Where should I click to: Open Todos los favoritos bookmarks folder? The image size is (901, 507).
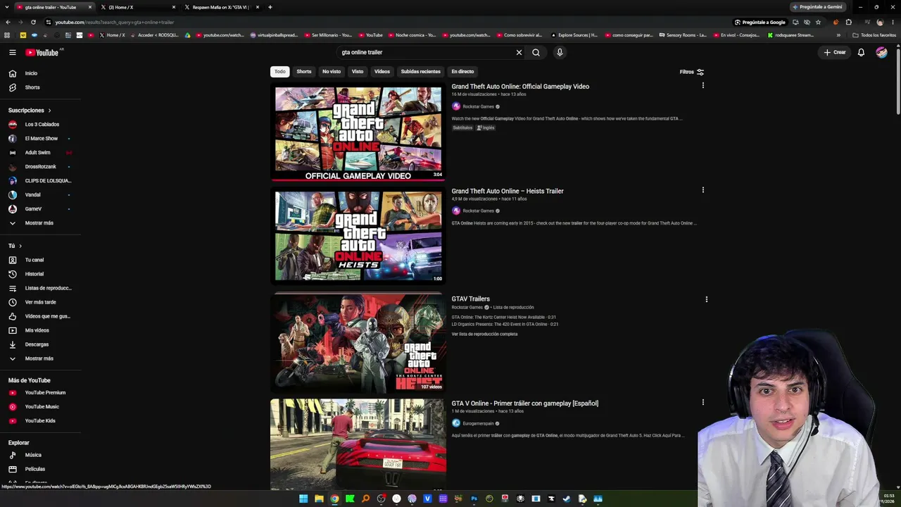pos(874,35)
